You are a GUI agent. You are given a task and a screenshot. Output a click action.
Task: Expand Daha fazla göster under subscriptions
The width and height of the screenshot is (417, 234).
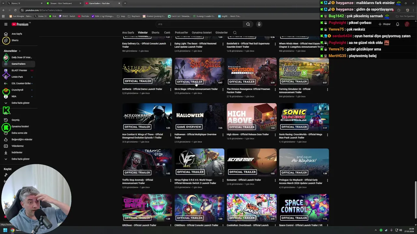click(x=18, y=103)
